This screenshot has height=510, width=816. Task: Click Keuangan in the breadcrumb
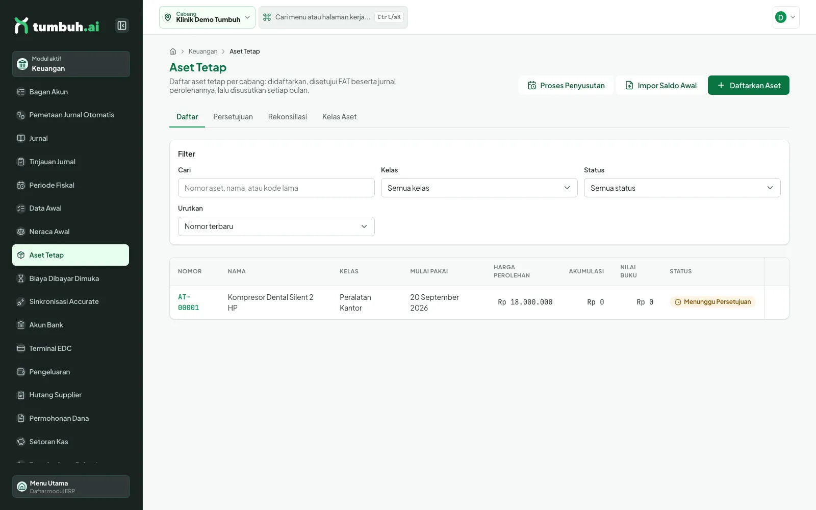click(203, 52)
